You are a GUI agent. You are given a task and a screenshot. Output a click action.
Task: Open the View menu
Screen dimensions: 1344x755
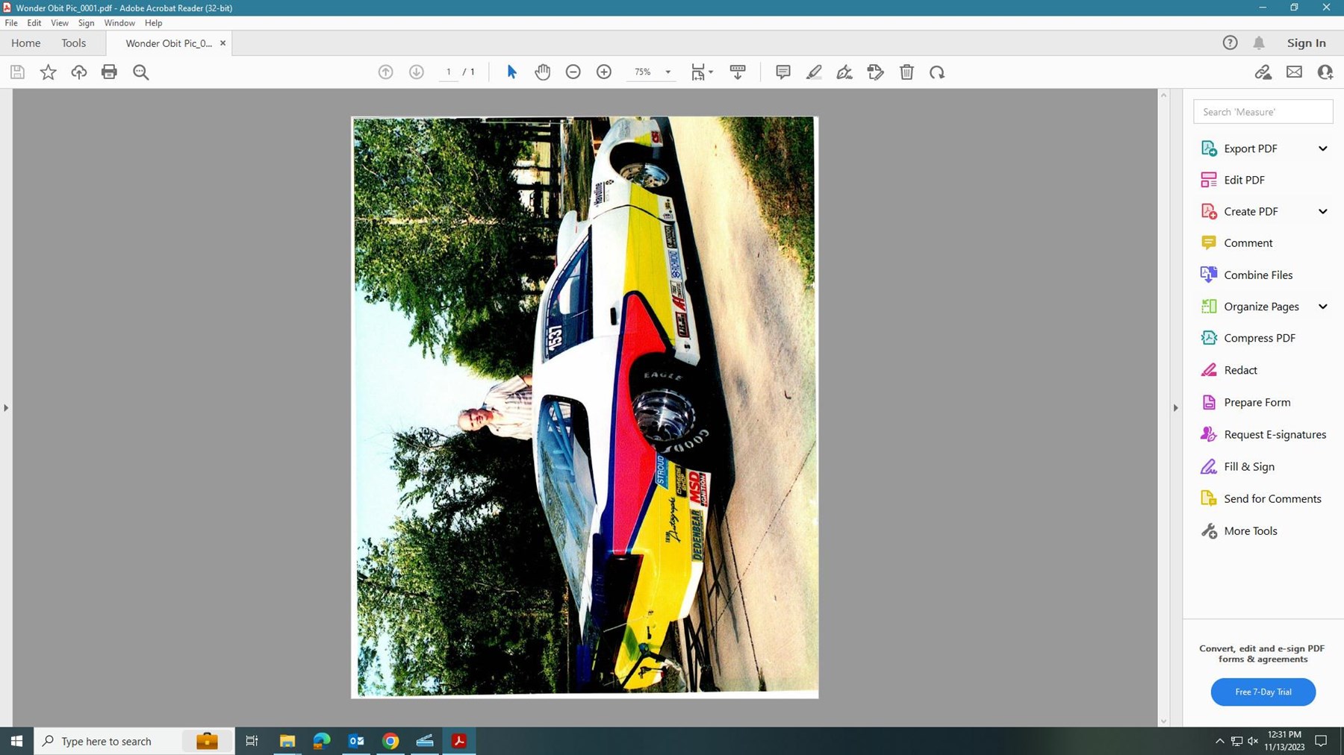[59, 23]
